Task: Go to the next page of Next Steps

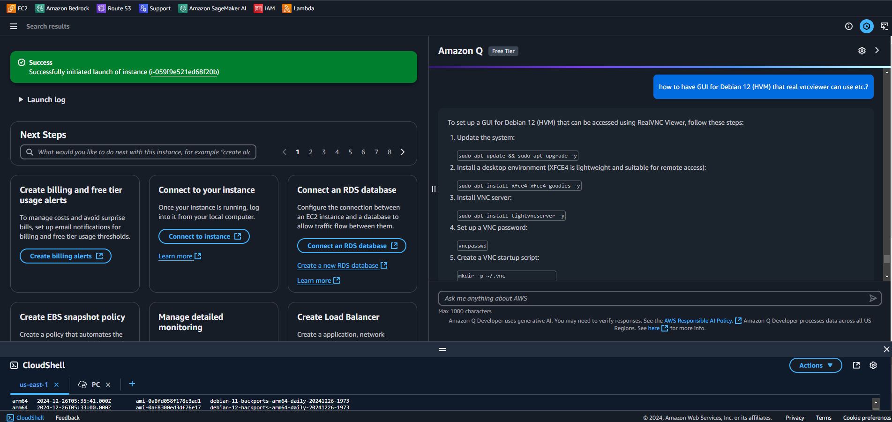Action: click(403, 152)
